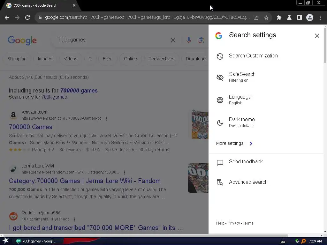Open the Help link
This screenshot has width=327, height=245.
[220, 223]
